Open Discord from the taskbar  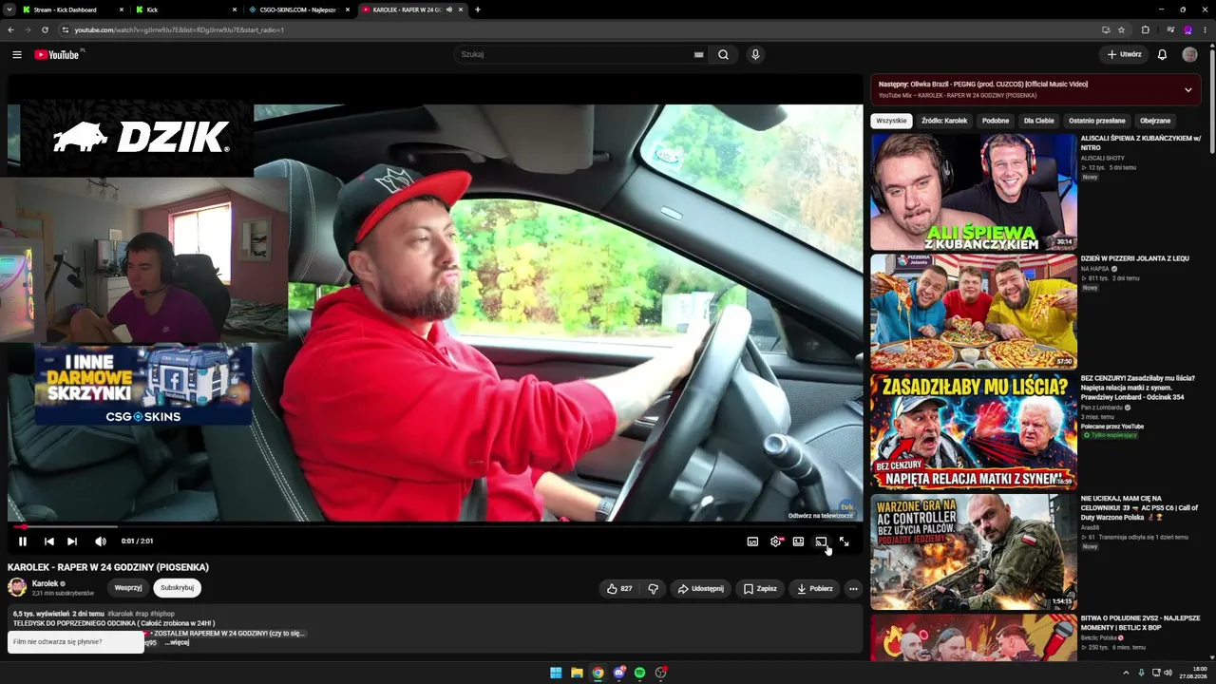pyautogui.click(x=618, y=673)
